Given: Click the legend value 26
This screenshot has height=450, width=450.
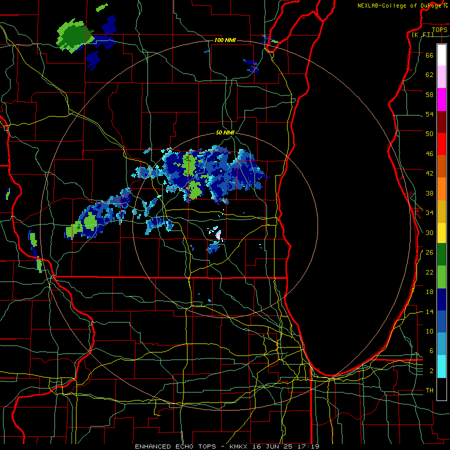Looking at the screenshot, I should [x=429, y=252].
